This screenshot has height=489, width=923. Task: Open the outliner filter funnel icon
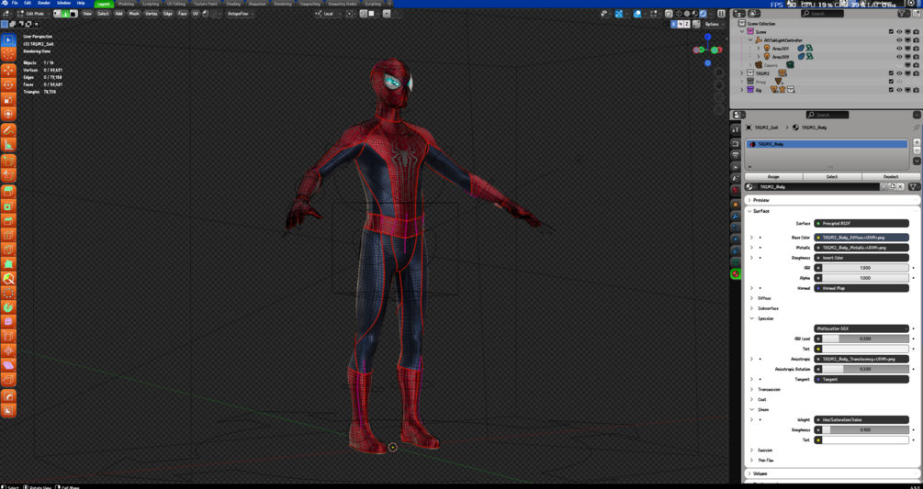tap(904, 14)
